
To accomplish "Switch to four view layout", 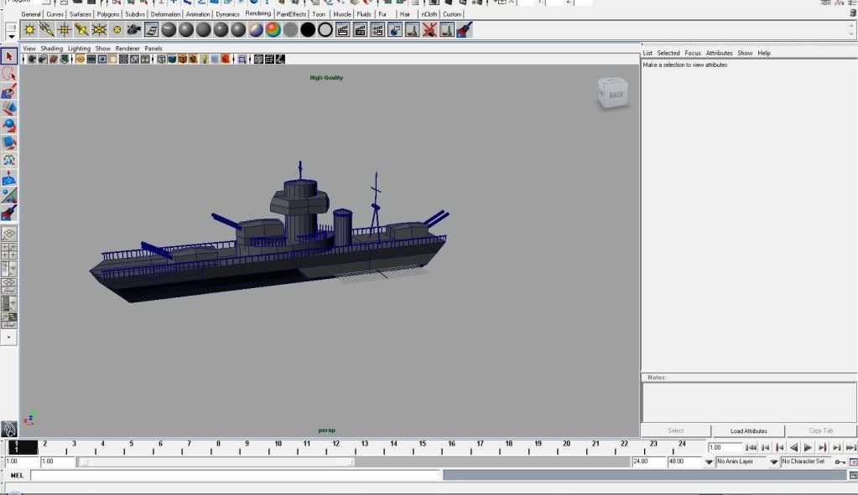I will tap(8, 251).
